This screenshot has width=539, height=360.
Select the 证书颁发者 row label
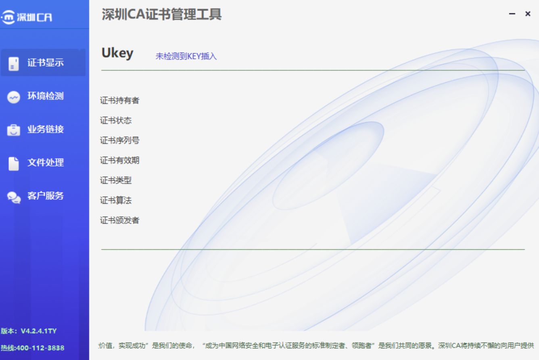tap(119, 220)
